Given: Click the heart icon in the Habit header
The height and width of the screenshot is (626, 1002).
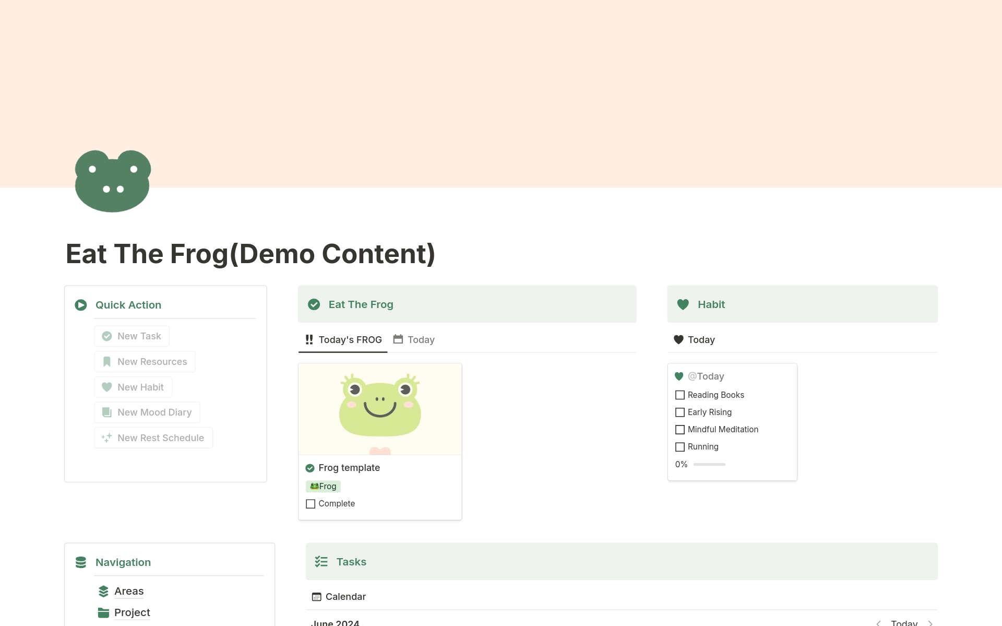Looking at the screenshot, I should (x=684, y=304).
